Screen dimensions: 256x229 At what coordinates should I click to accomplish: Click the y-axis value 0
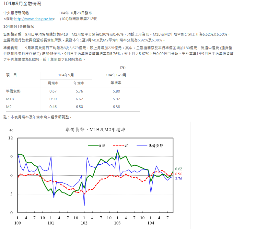[11, 213]
